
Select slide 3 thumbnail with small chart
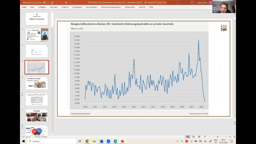37,51
